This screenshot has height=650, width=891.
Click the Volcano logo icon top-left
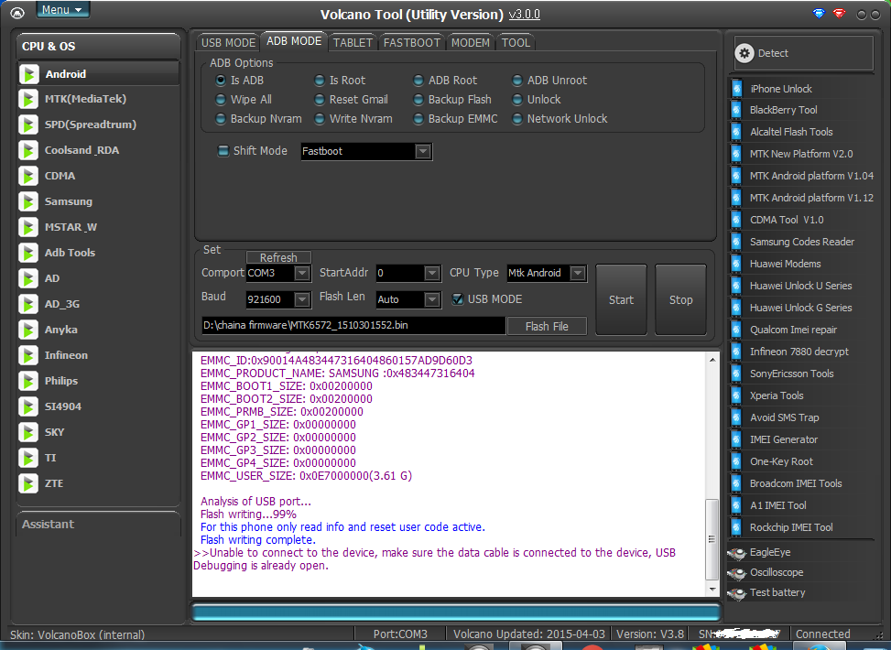click(17, 13)
